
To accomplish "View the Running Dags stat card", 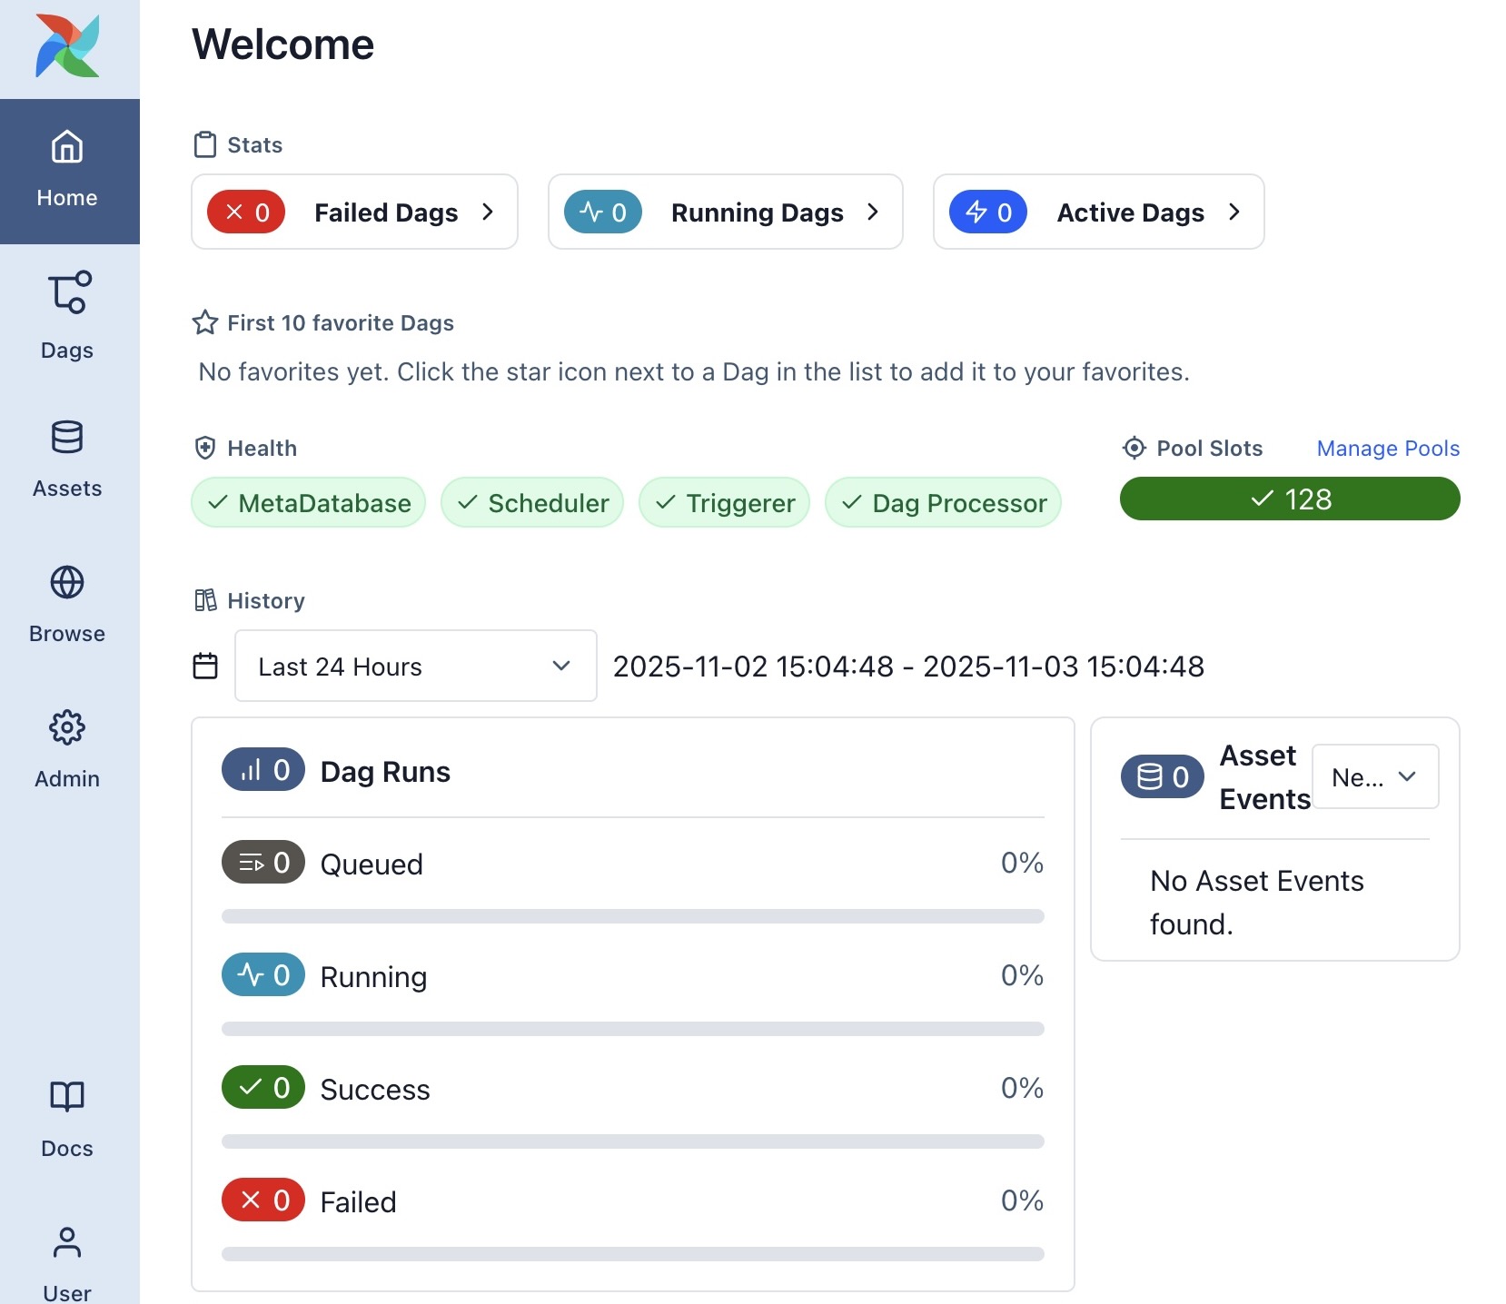I will tap(725, 212).
